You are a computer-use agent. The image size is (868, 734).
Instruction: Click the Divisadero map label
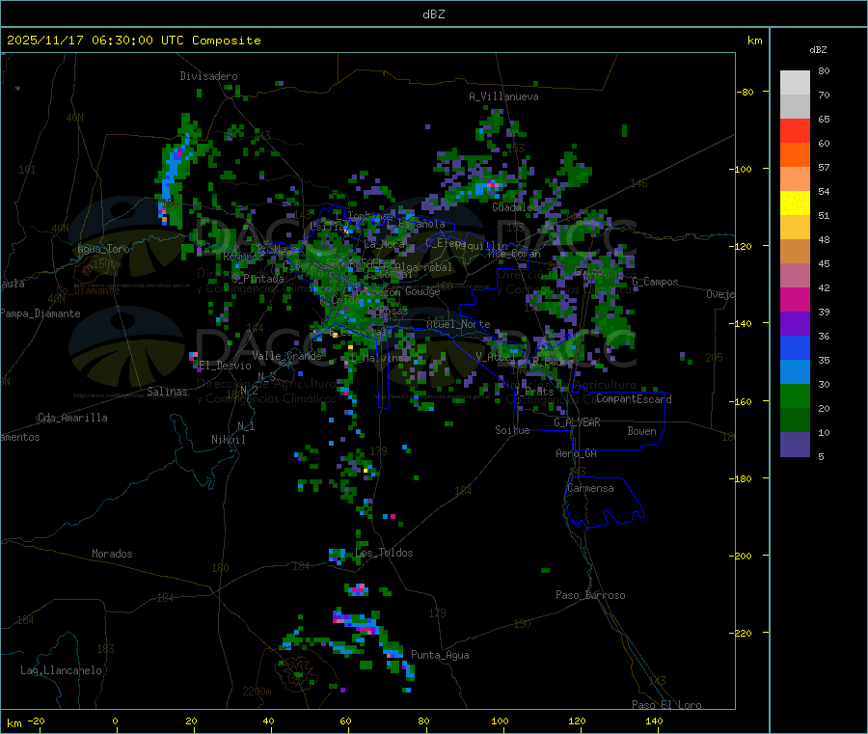(x=208, y=76)
